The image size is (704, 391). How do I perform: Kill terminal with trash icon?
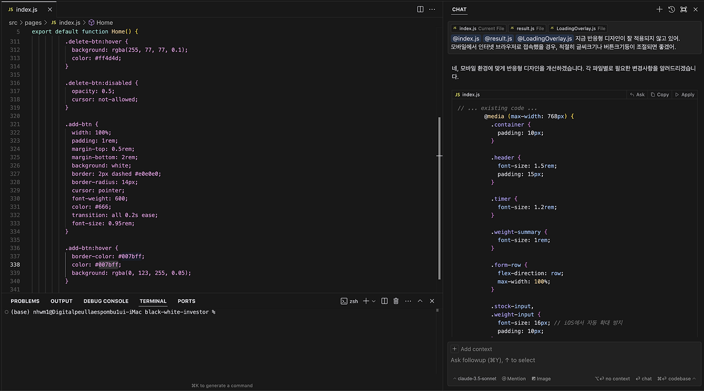(x=396, y=301)
